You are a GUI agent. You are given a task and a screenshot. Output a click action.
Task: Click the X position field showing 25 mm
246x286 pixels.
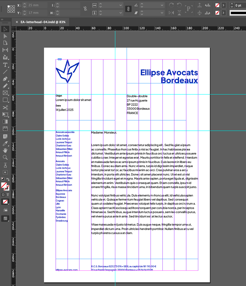click(x=37, y=5)
